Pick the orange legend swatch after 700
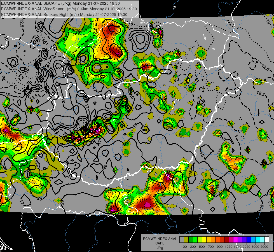This screenshot has width=274, height=252. tap(213, 239)
